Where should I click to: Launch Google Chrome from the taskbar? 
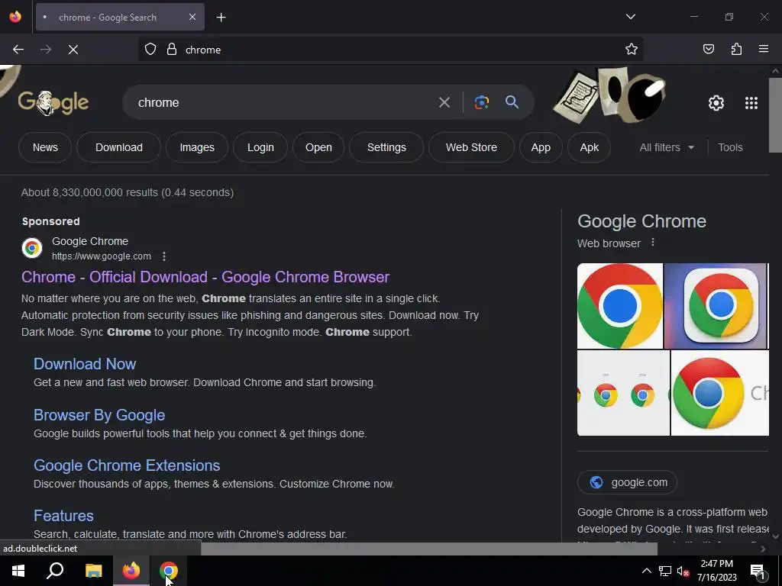click(169, 571)
